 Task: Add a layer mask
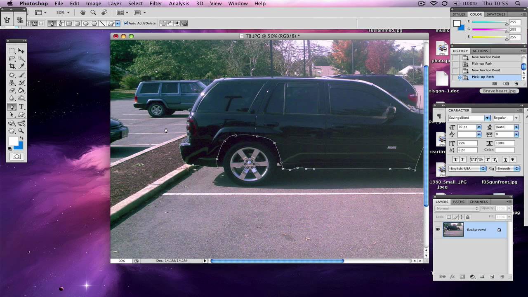point(462,277)
